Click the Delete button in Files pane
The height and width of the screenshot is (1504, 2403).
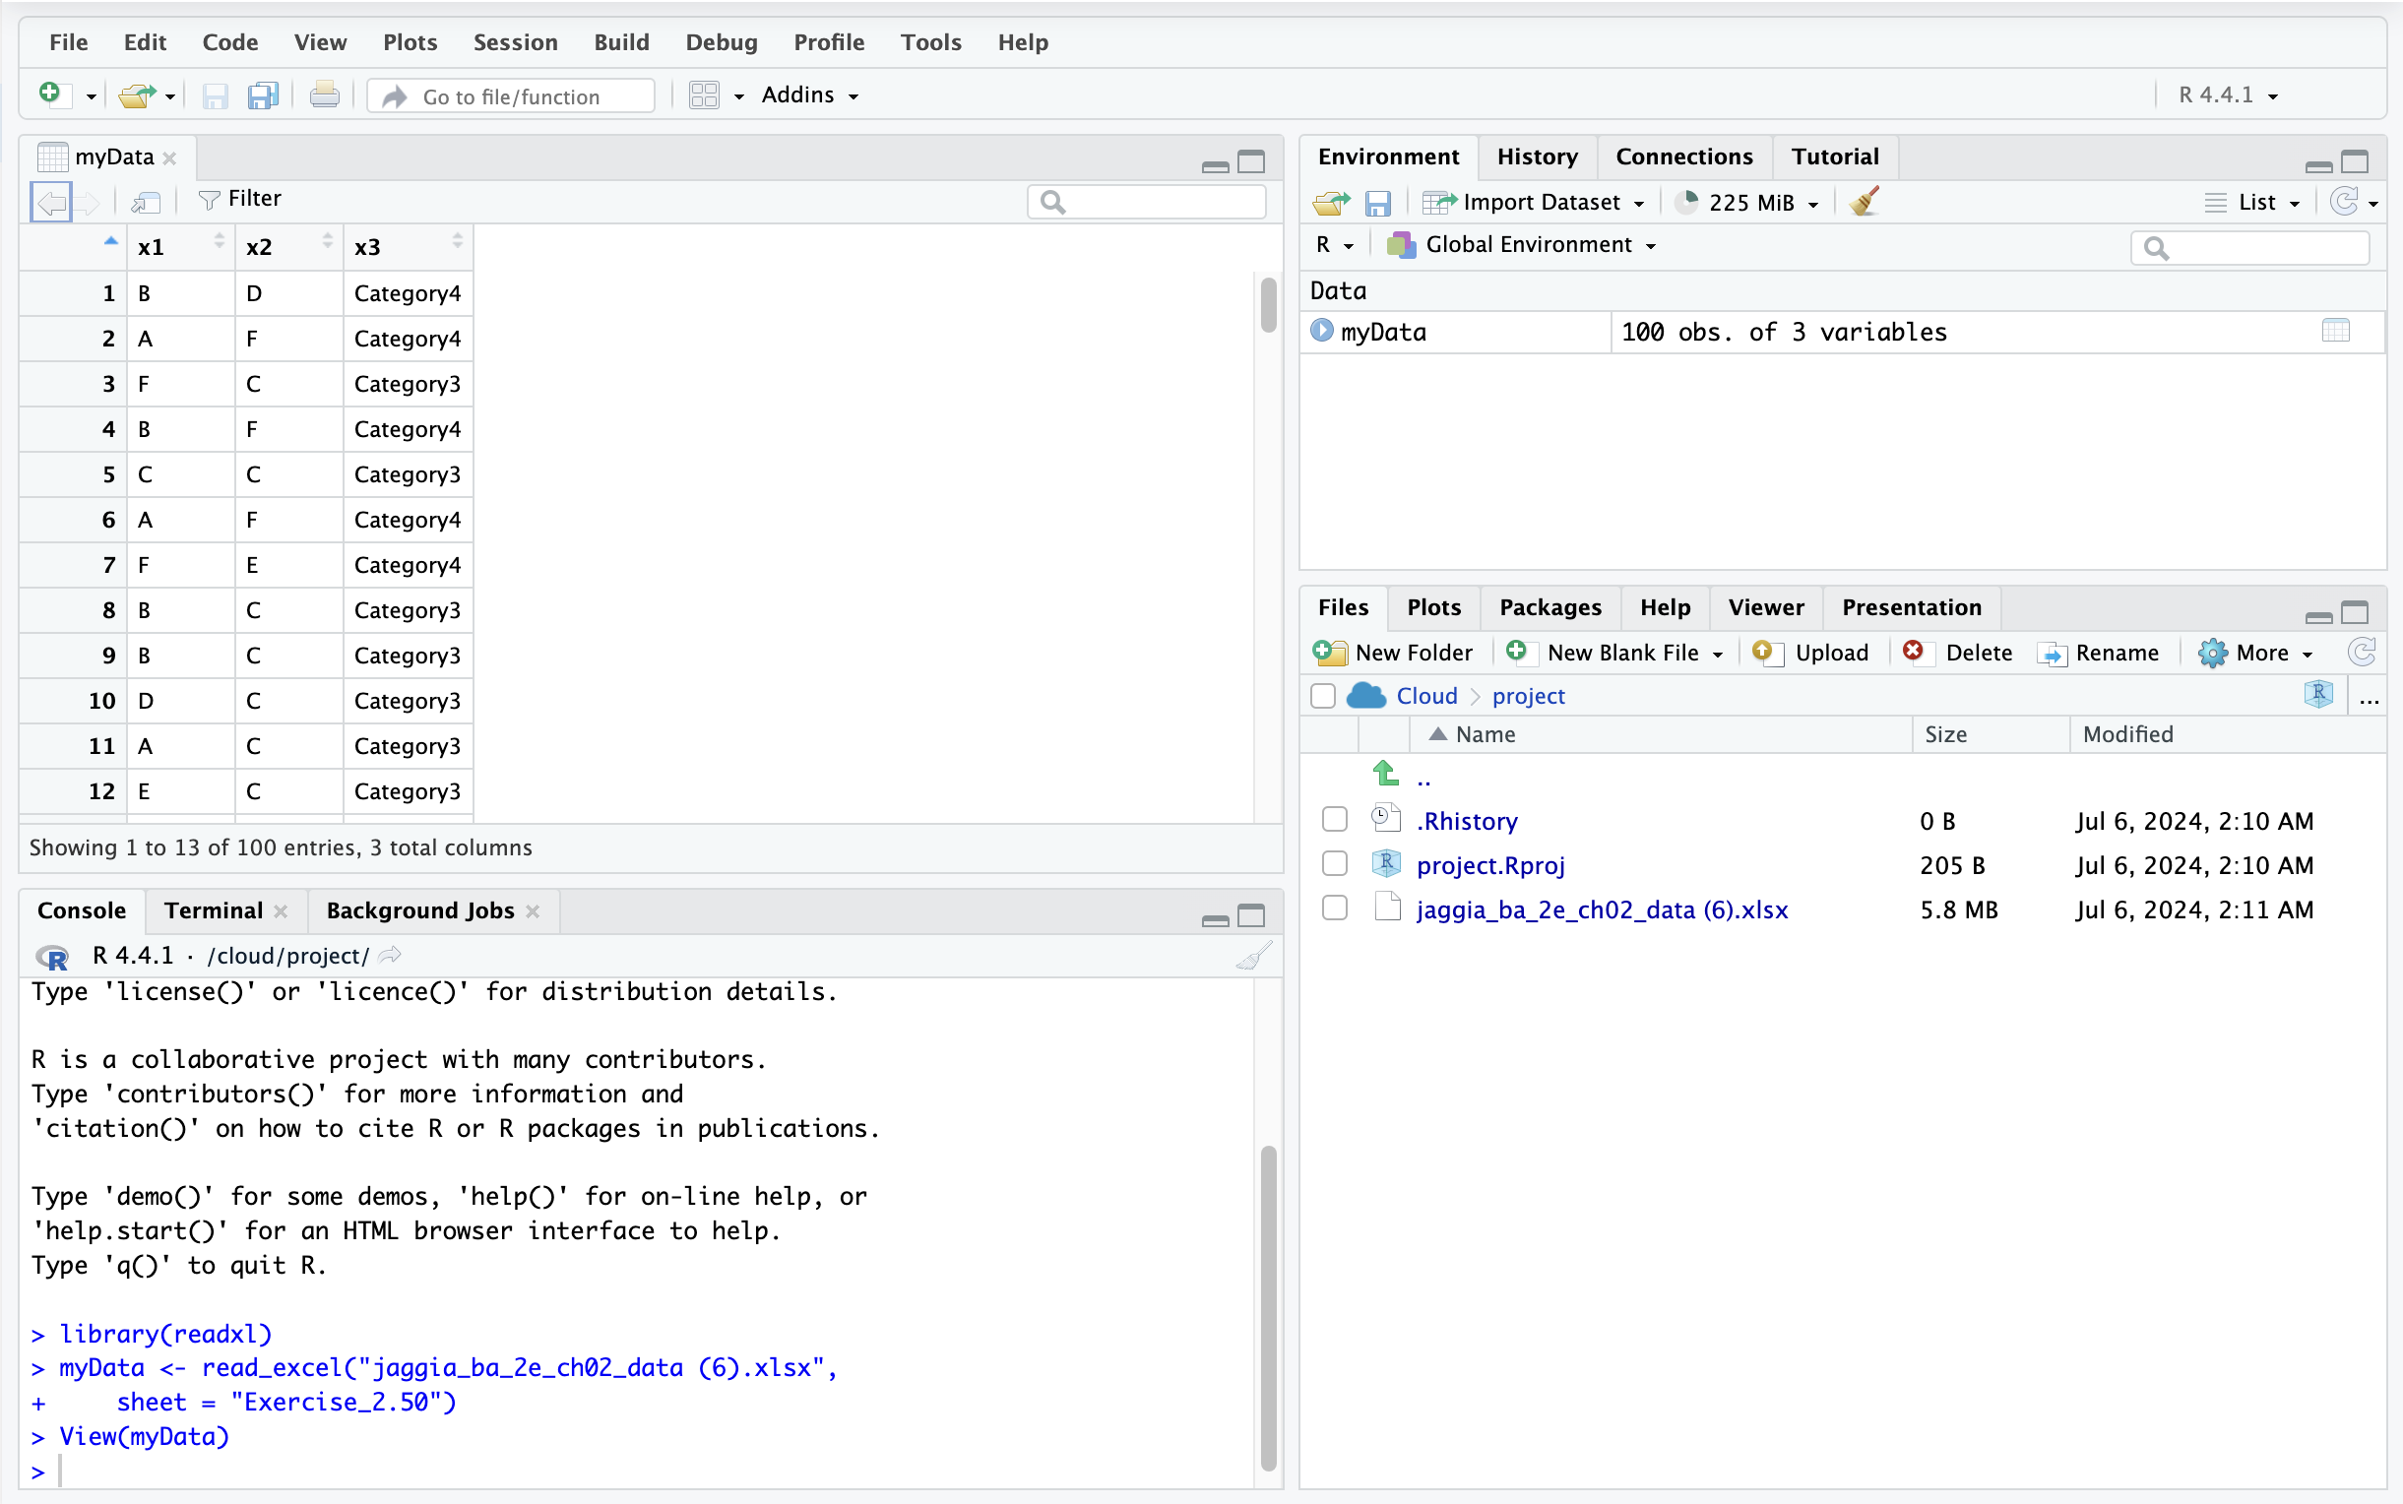[1957, 653]
